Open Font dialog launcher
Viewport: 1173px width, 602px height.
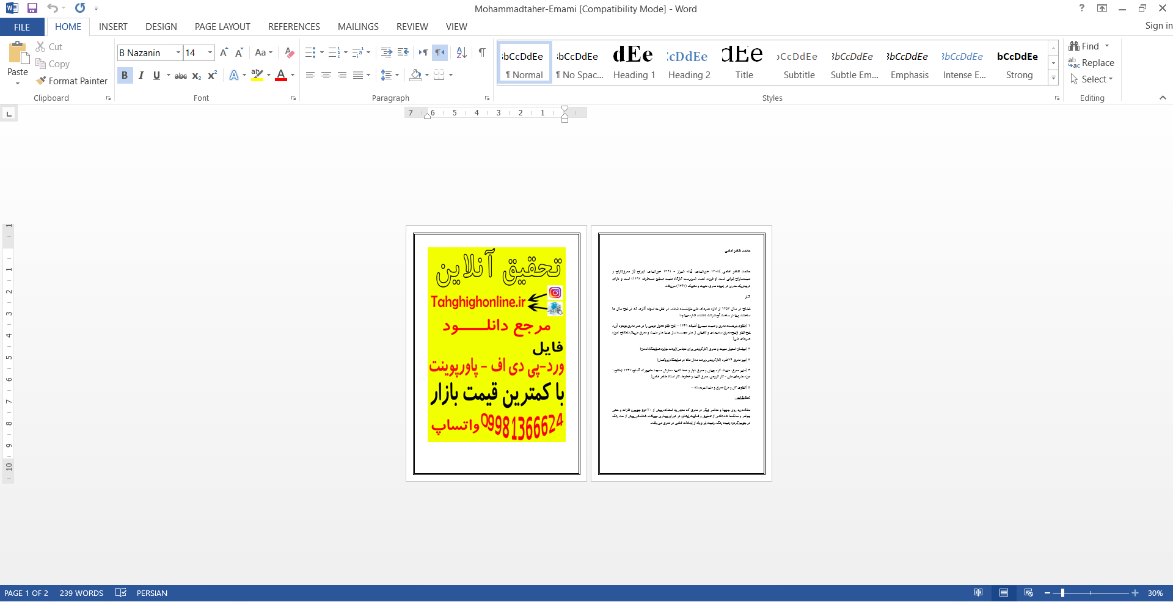[x=293, y=98]
